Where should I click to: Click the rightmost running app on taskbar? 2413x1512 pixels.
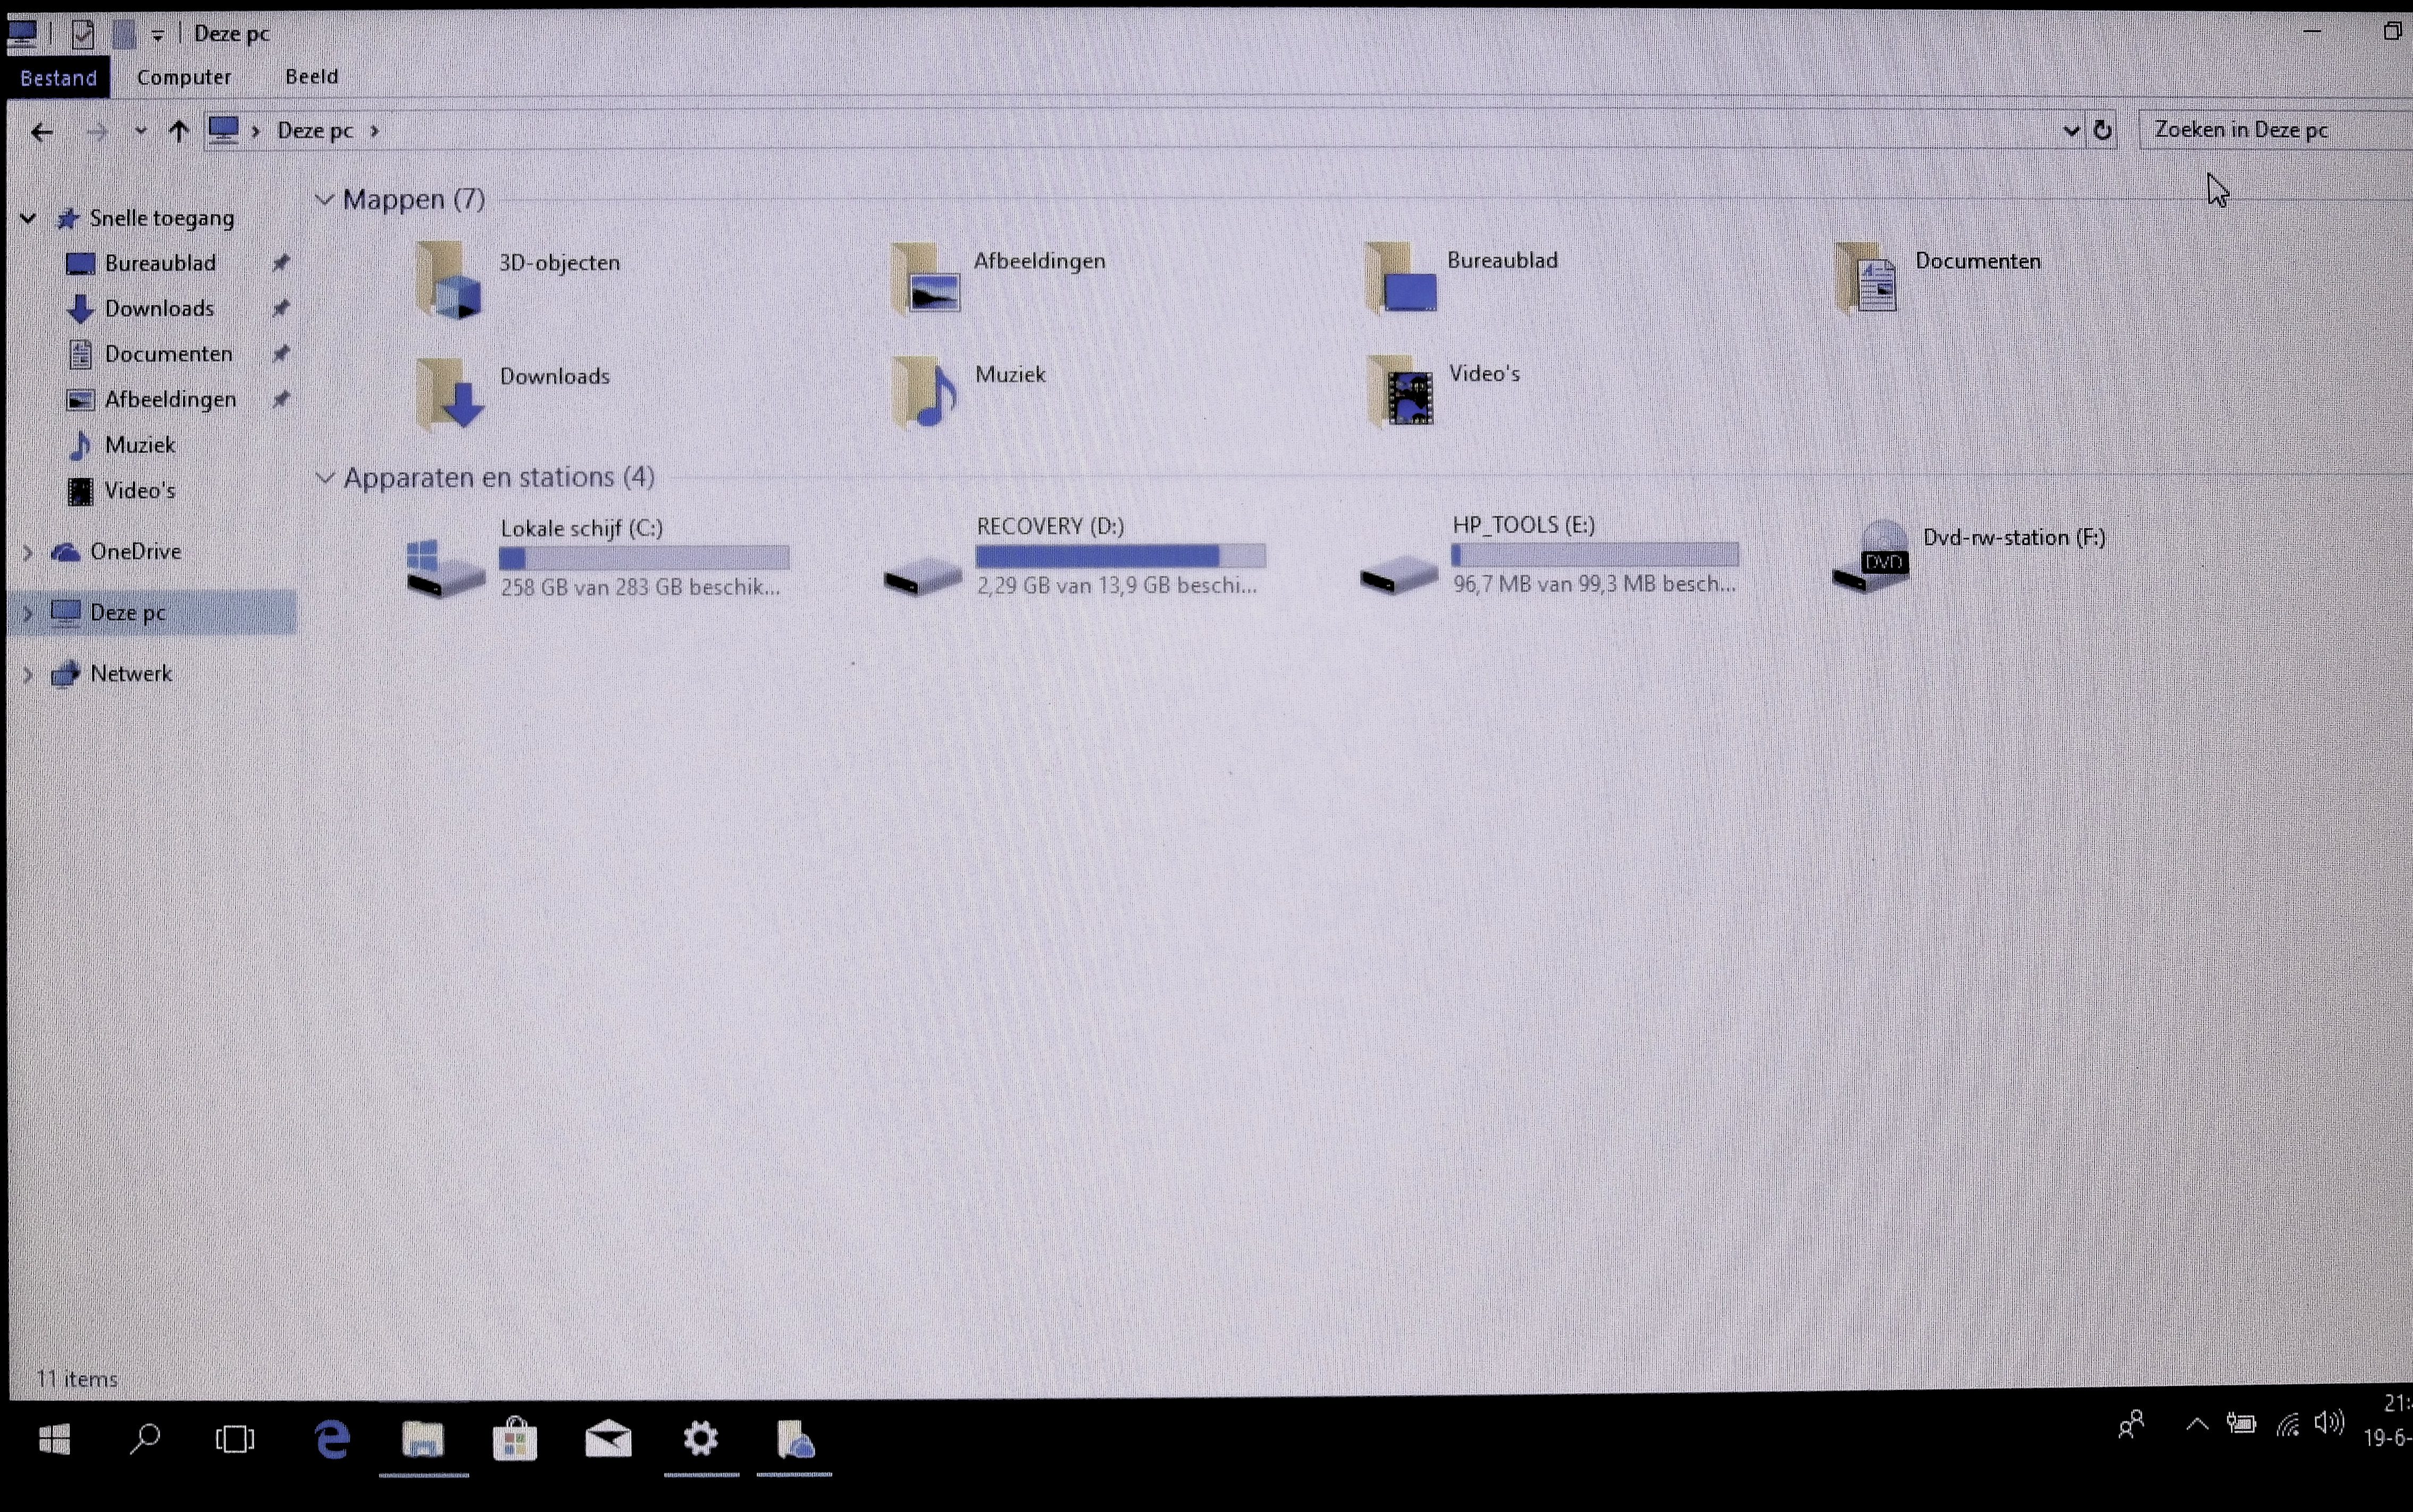click(795, 1440)
